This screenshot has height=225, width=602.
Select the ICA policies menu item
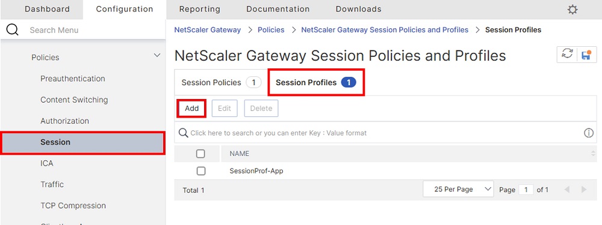47,163
